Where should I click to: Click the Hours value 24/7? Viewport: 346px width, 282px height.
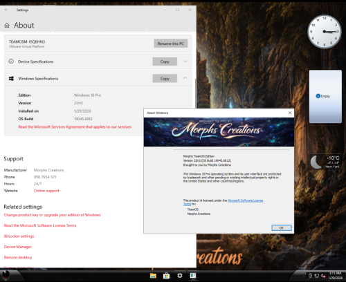(37, 184)
